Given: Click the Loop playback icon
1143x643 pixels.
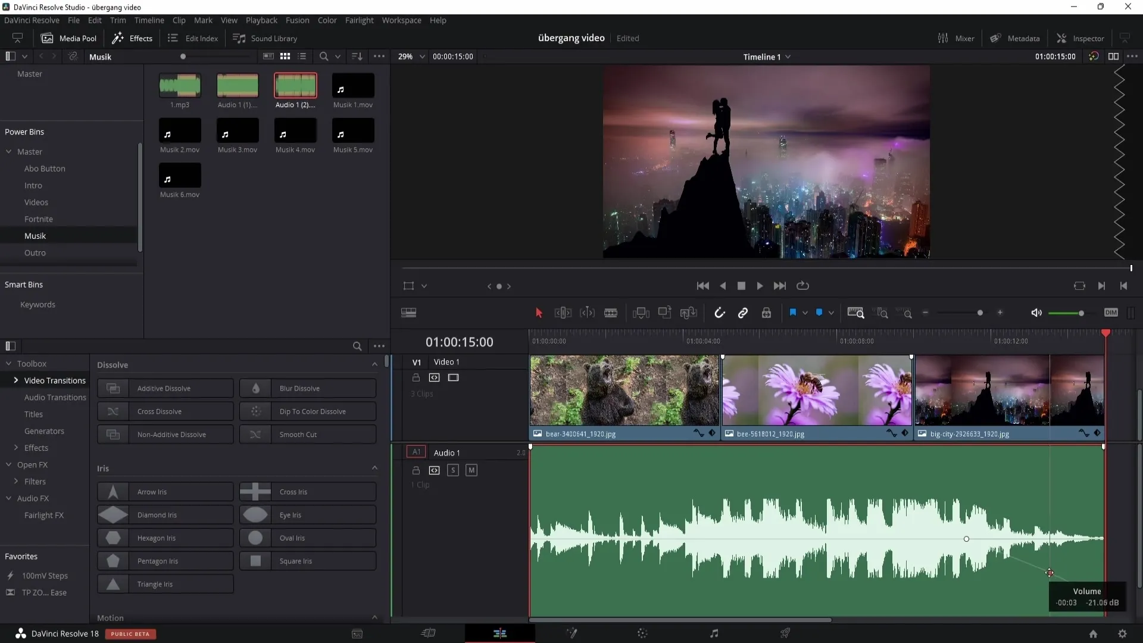Looking at the screenshot, I should (x=802, y=286).
